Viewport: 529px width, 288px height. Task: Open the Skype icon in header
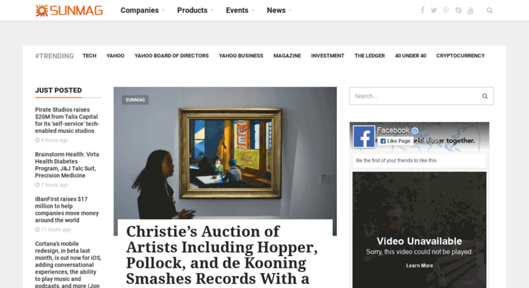pos(458,10)
